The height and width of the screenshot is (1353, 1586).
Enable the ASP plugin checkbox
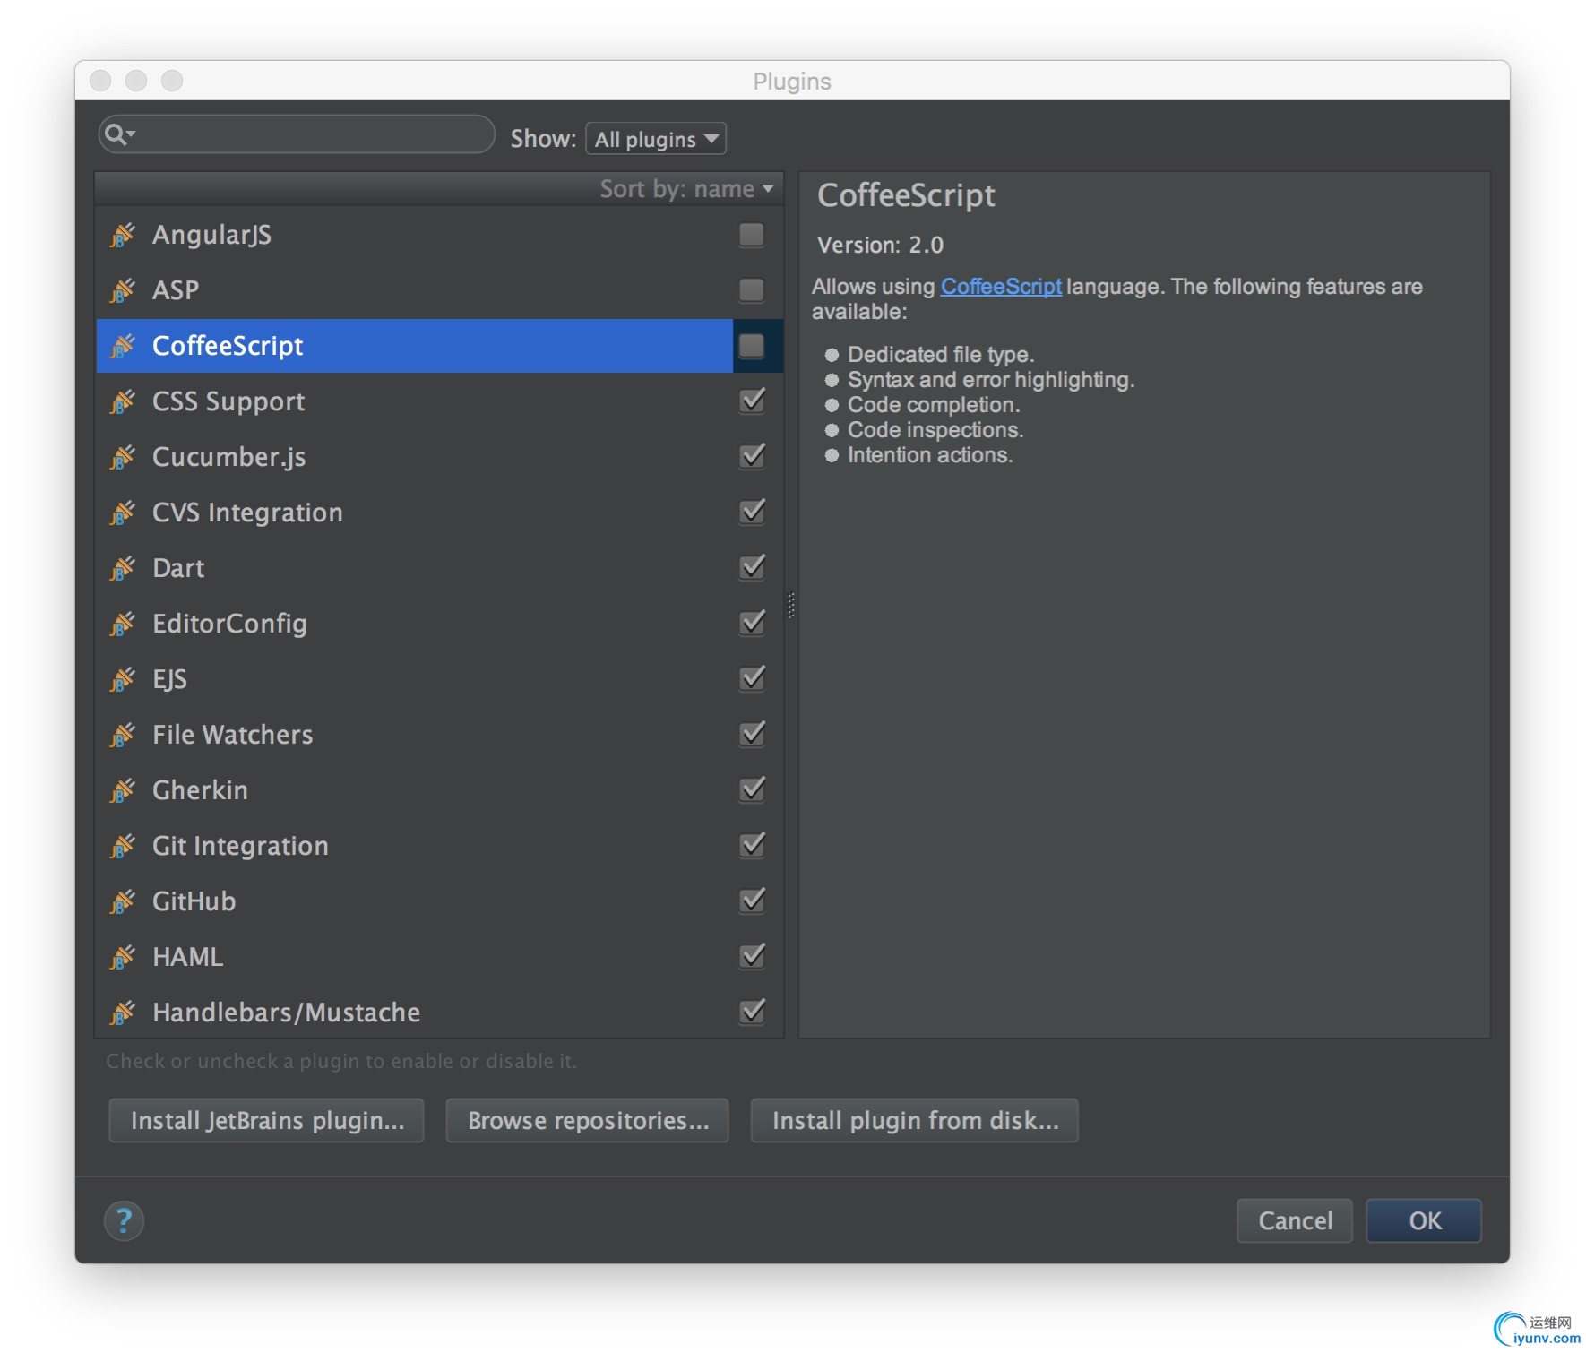pos(752,290)
